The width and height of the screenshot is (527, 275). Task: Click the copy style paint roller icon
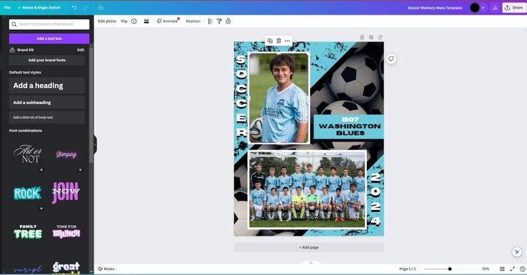pyautogui.click(x=219, y=21)
